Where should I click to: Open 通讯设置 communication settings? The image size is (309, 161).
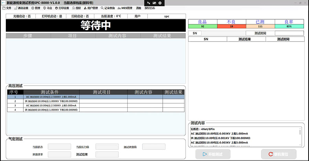[x=21, y=8]
